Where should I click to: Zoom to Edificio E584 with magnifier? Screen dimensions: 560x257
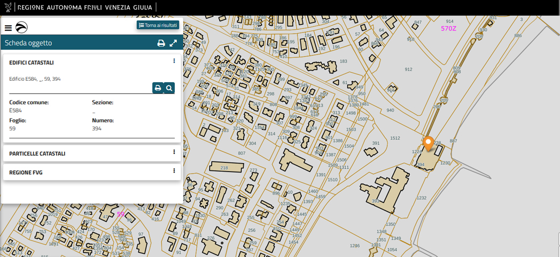[x=169, y=88]
